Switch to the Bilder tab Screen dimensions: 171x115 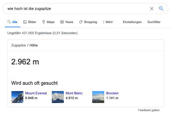click(x=30, y=22)
